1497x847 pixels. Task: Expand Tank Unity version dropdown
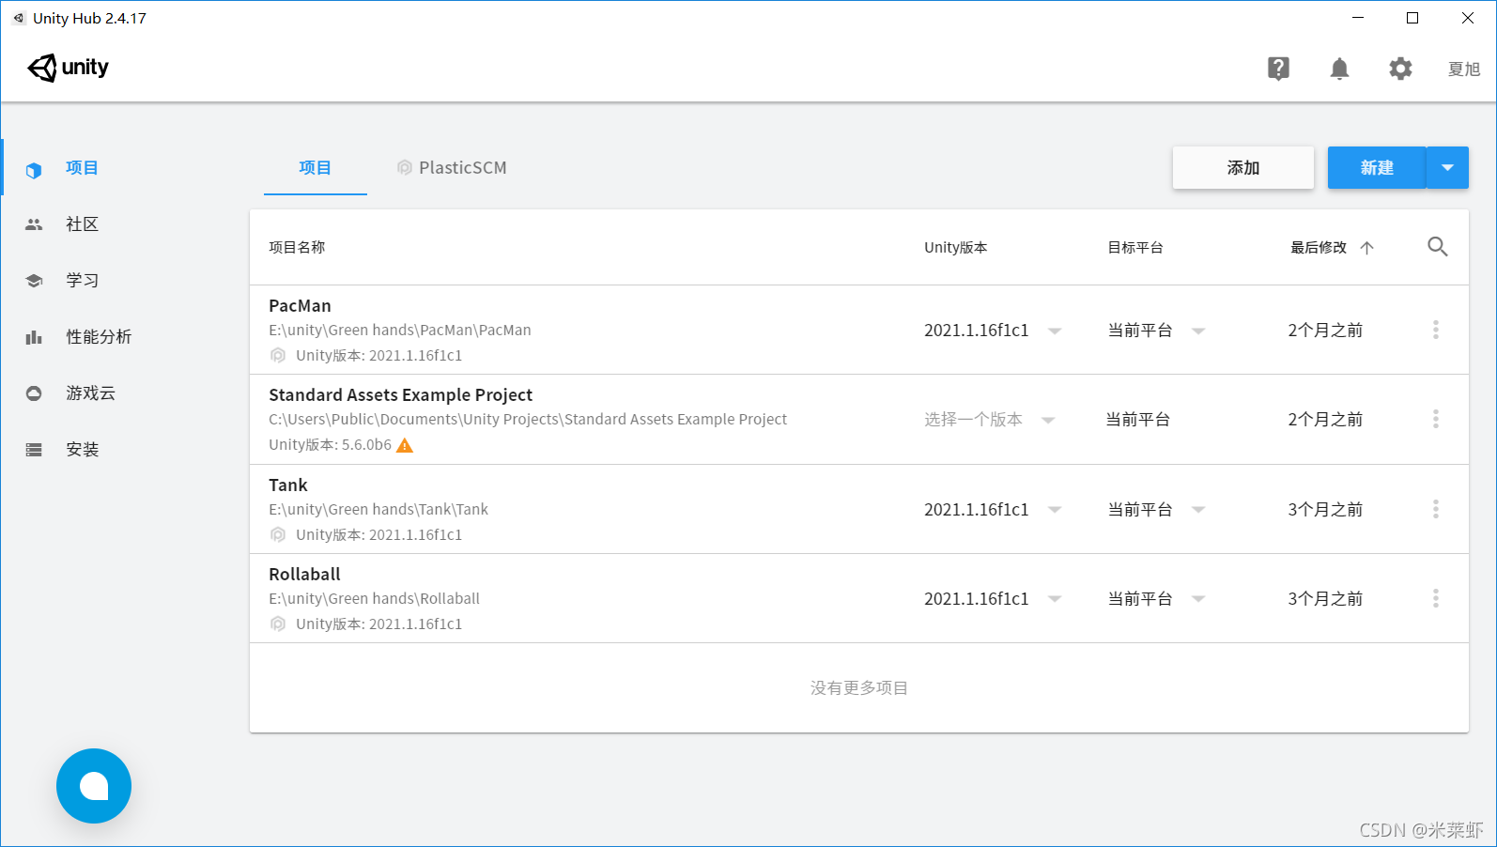tap(1055, 510)
